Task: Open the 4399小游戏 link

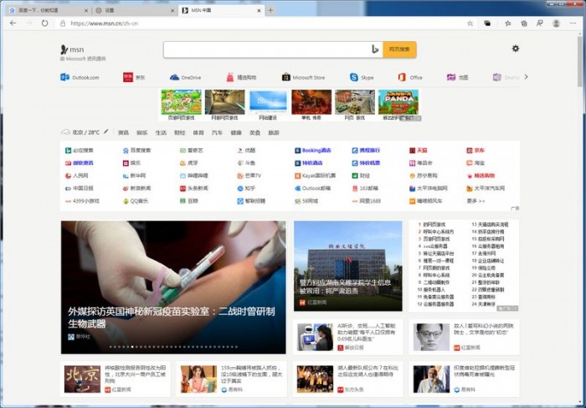Action: pos(82,201)
